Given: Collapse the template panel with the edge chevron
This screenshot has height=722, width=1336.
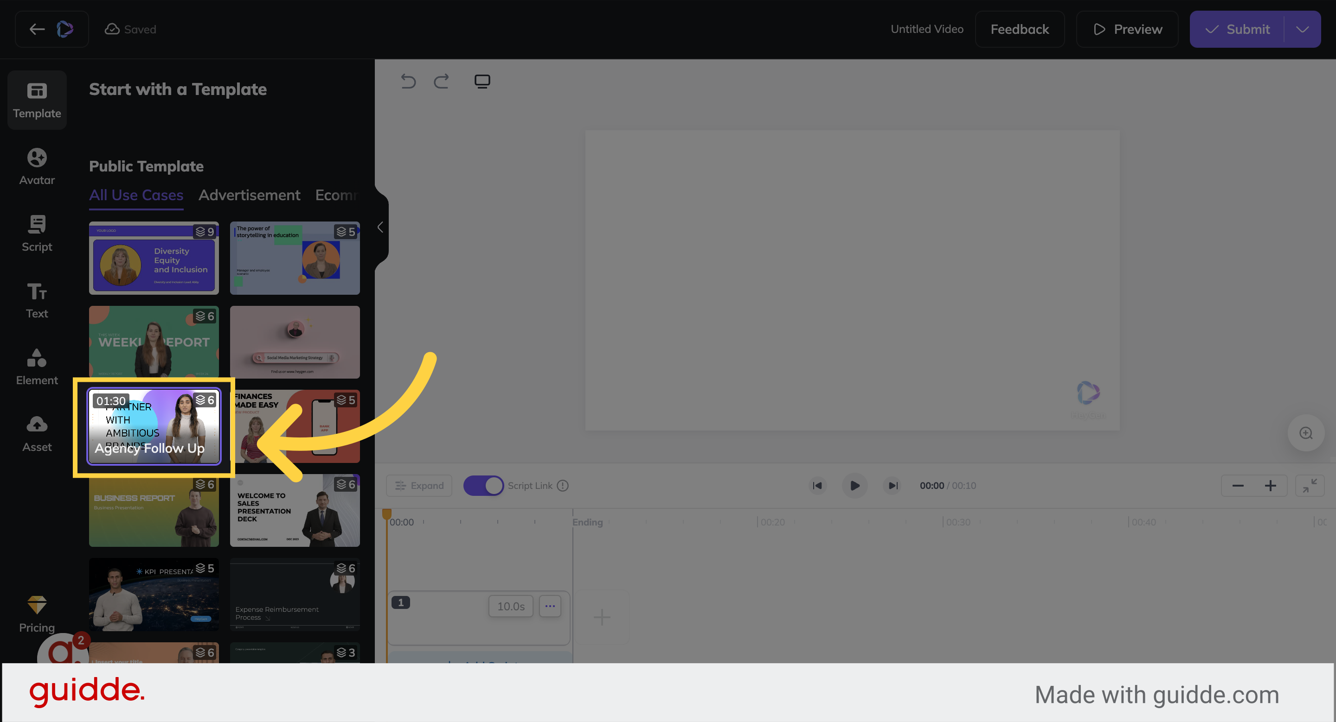Looking at the screenshot, I should pyautogui.click(x=380, y=228).
